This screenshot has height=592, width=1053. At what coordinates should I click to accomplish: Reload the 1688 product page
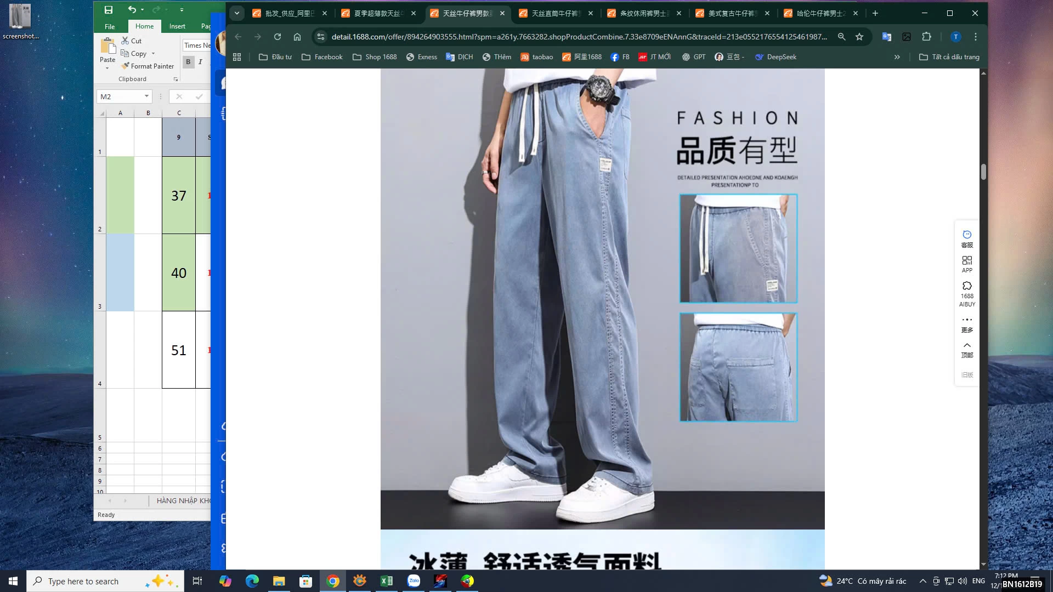[x=278, y=37]
